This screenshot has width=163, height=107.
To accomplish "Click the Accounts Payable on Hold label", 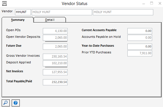I will coord(101,37).
